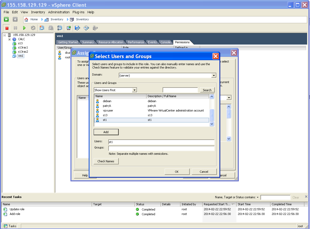
Task: Launch the virtual machine console icon
Action: [69, 28]
